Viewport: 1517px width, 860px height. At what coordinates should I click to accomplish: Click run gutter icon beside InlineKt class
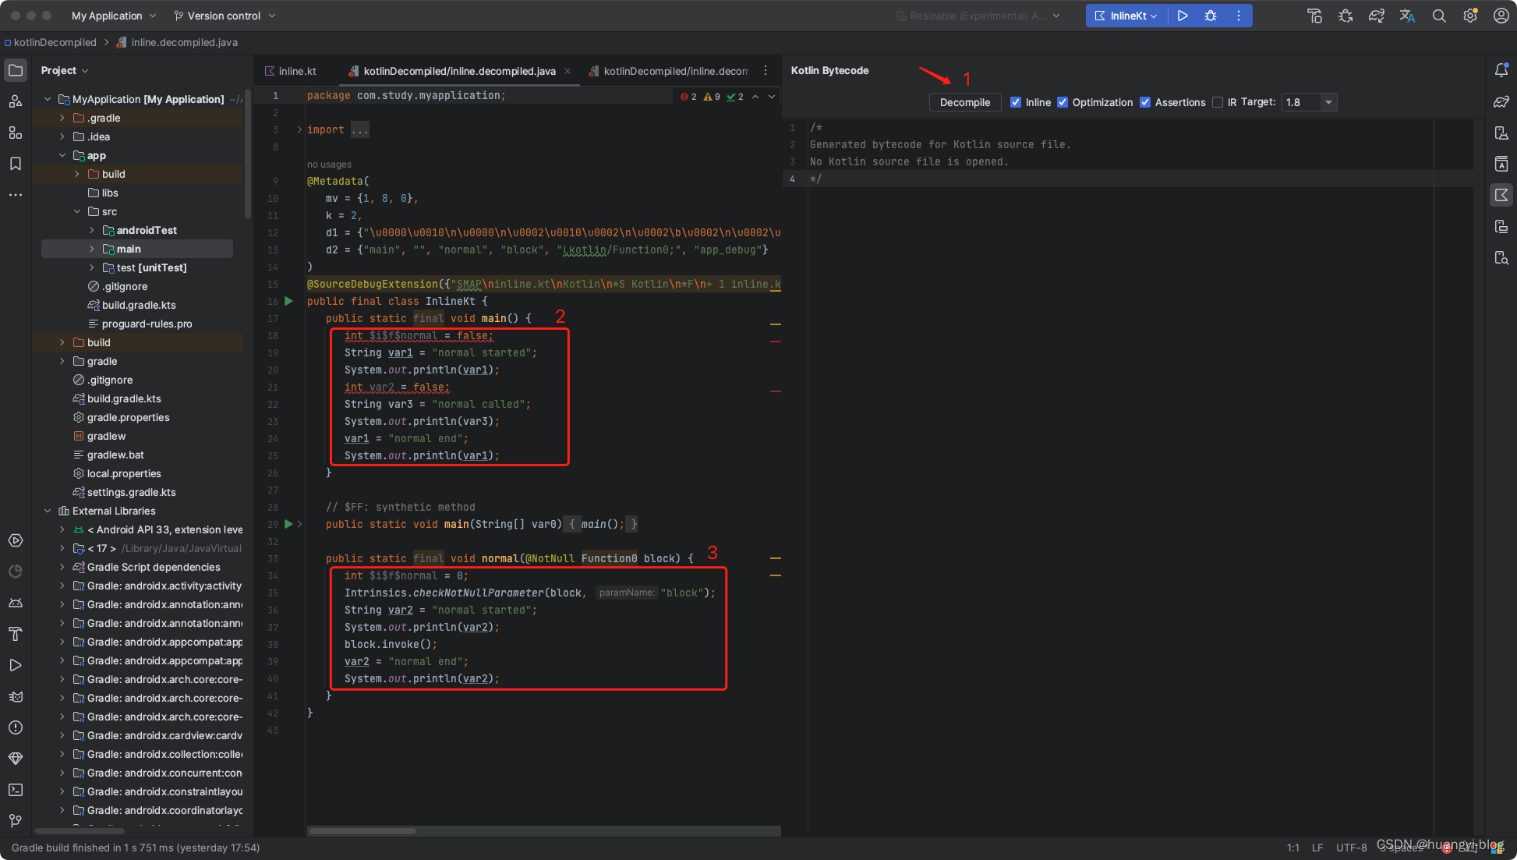point(288,301)
